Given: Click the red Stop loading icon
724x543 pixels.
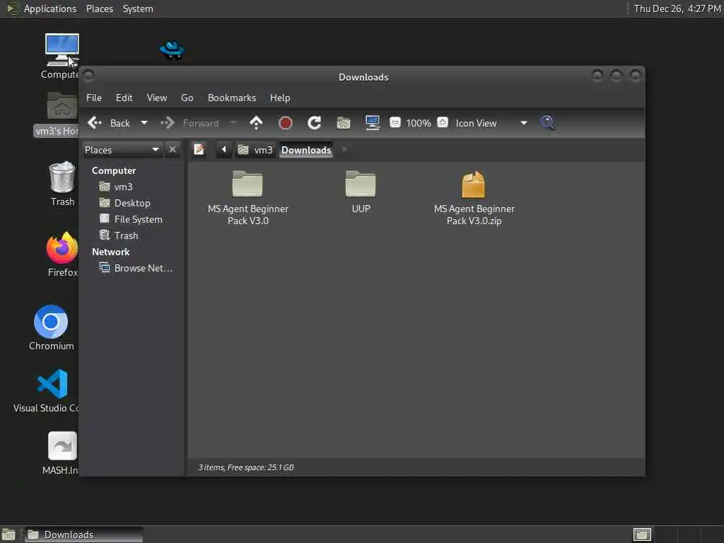Looking at the screenshot, I should (286, 123).
